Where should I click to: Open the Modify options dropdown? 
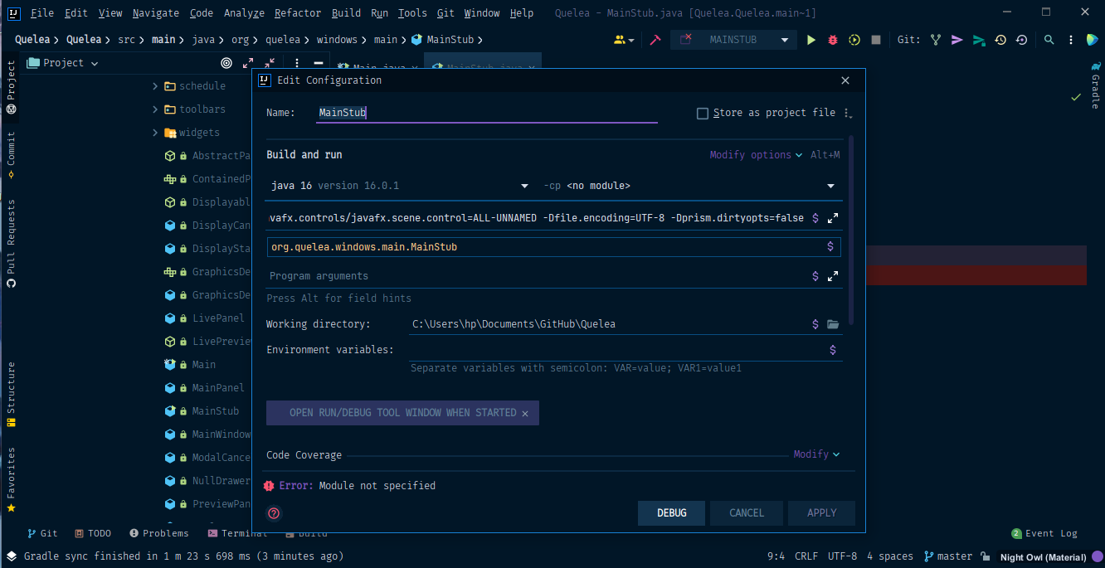point(751,154)
